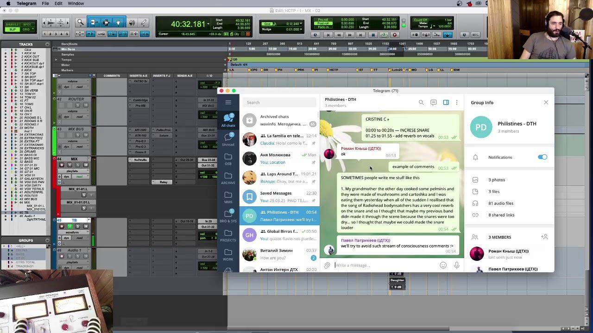Open the chat's three-dot options menu
This screenshot has height=333, width=593.
457,102
